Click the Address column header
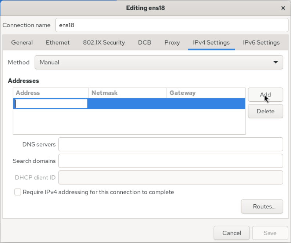291x243 pixels. tap(51, 93)
